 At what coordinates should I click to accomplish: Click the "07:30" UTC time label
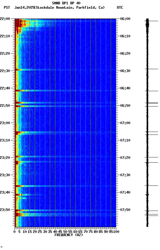[x=125, y=175]
